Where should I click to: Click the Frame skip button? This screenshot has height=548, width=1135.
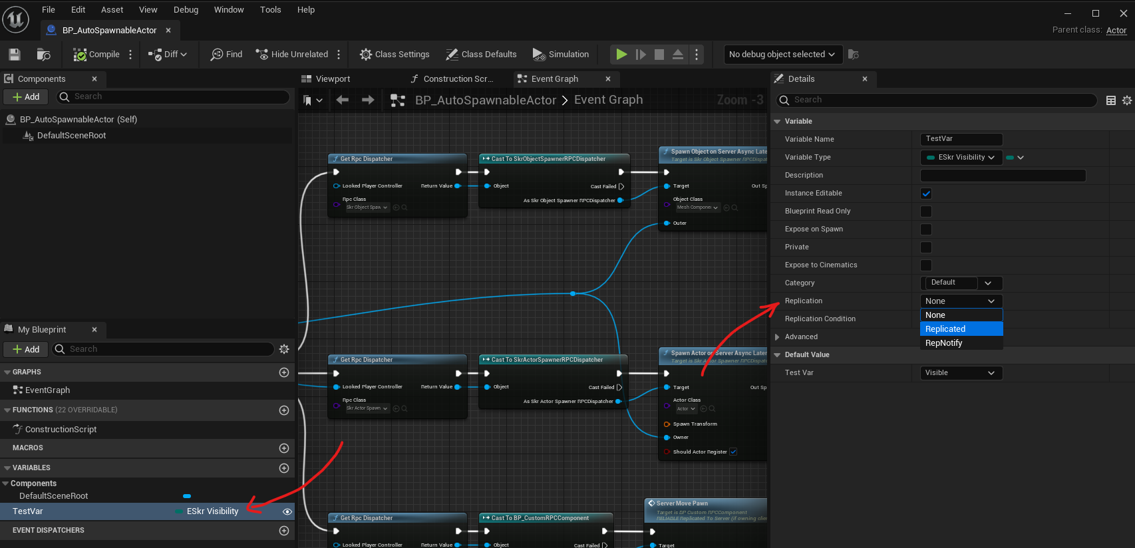coord(641,55)
